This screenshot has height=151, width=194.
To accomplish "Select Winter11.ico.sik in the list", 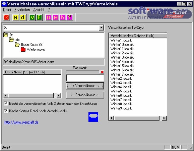I will (122, 49).
